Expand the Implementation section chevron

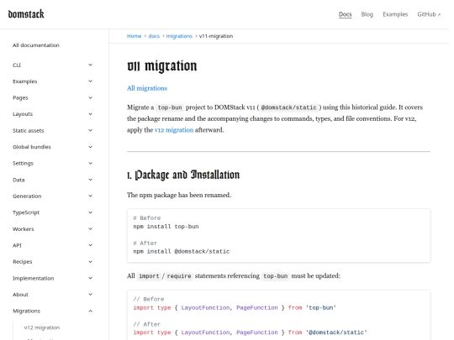tap(90, 278)
